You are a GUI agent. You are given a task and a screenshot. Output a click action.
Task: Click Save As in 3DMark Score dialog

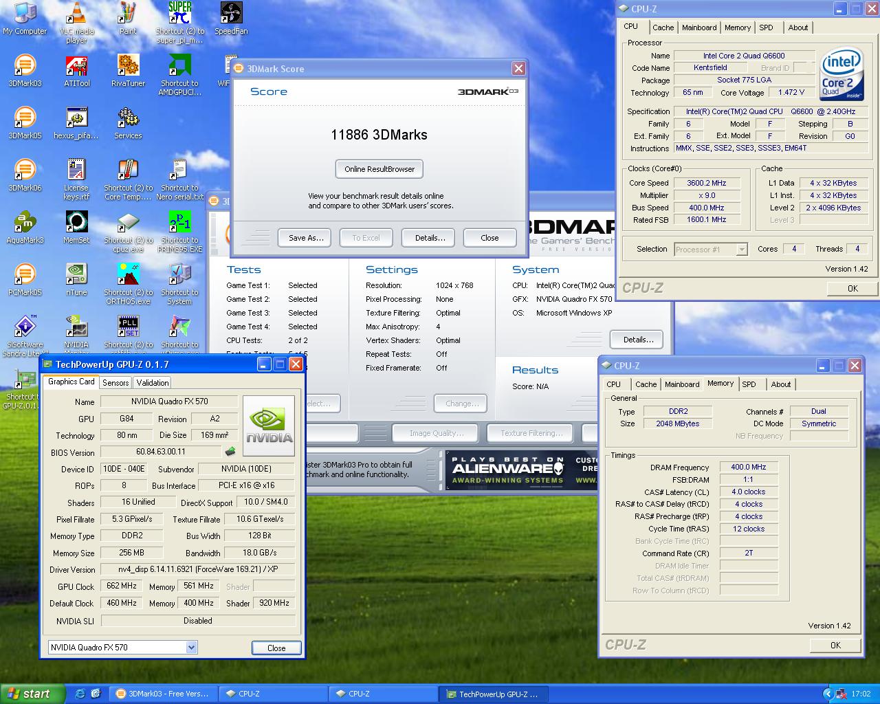pyautogui.click(x=305, y=238)
